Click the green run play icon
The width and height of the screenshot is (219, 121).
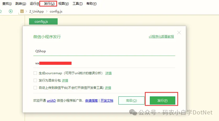[x=11, y=11]
